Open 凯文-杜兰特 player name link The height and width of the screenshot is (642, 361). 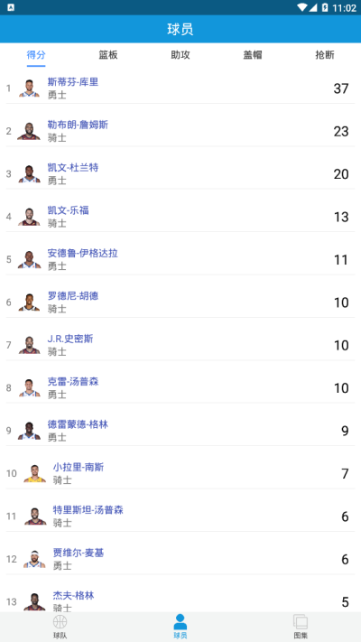[x=73, y=167]
